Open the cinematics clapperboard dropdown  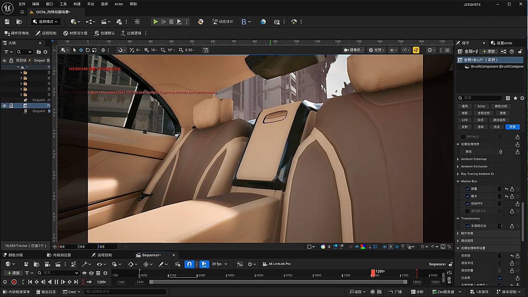tap(106, 21)
